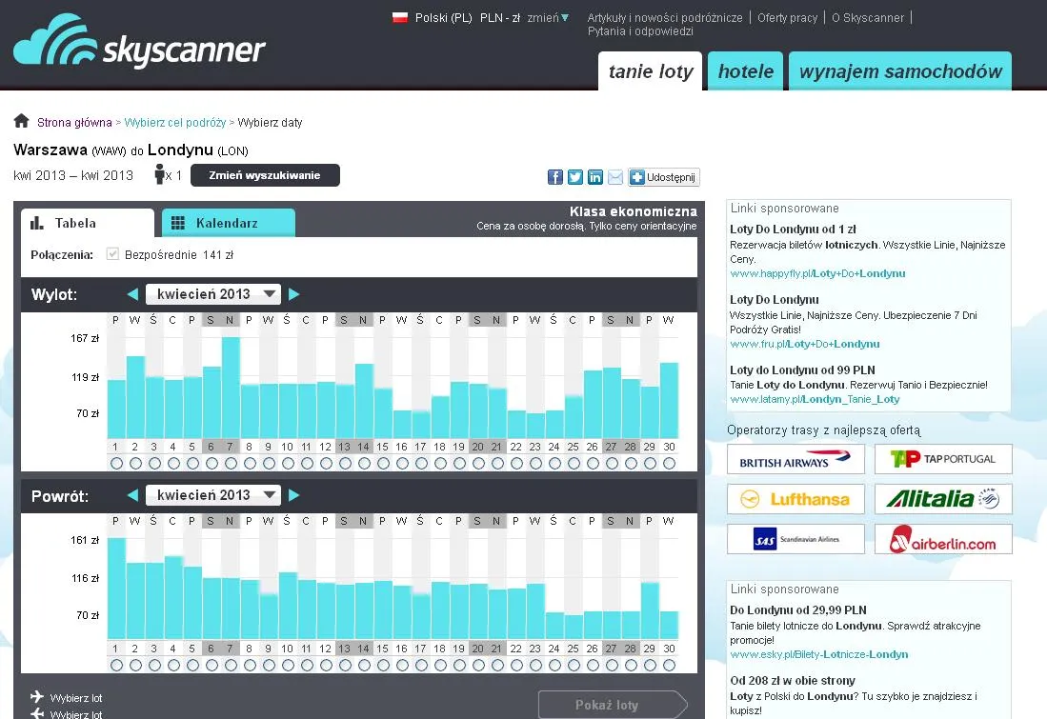Go to next month in Wylot
Screen dimensions: 1047x719
coord(293,293)
